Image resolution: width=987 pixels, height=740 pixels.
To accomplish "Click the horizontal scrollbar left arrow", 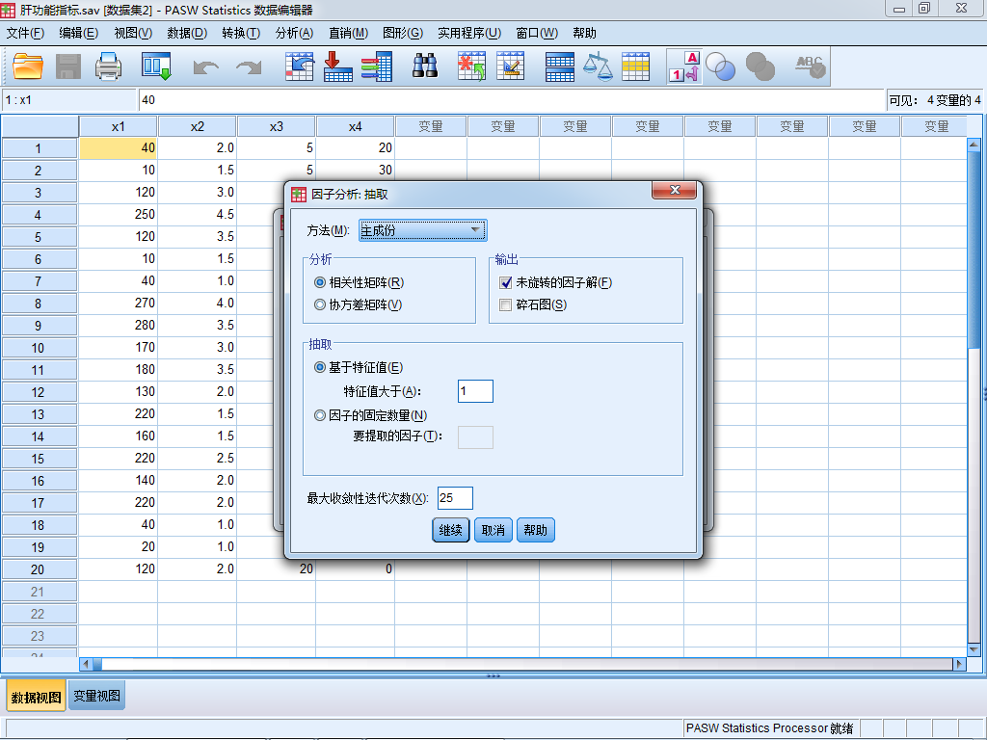I will point(86,664).
